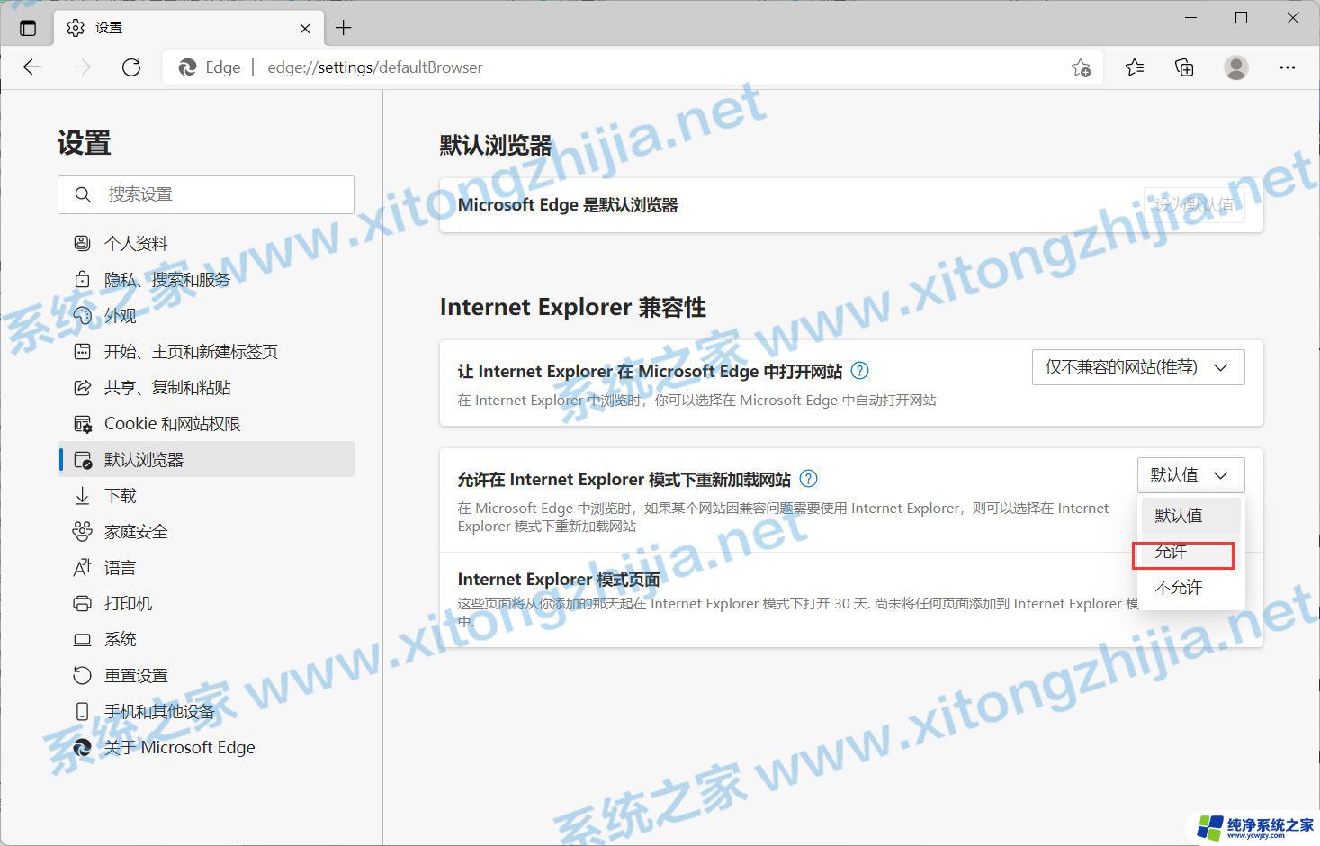Open 下载 settings section
This screenshot has width=1320, height=846.
click(x=206, y=495)
